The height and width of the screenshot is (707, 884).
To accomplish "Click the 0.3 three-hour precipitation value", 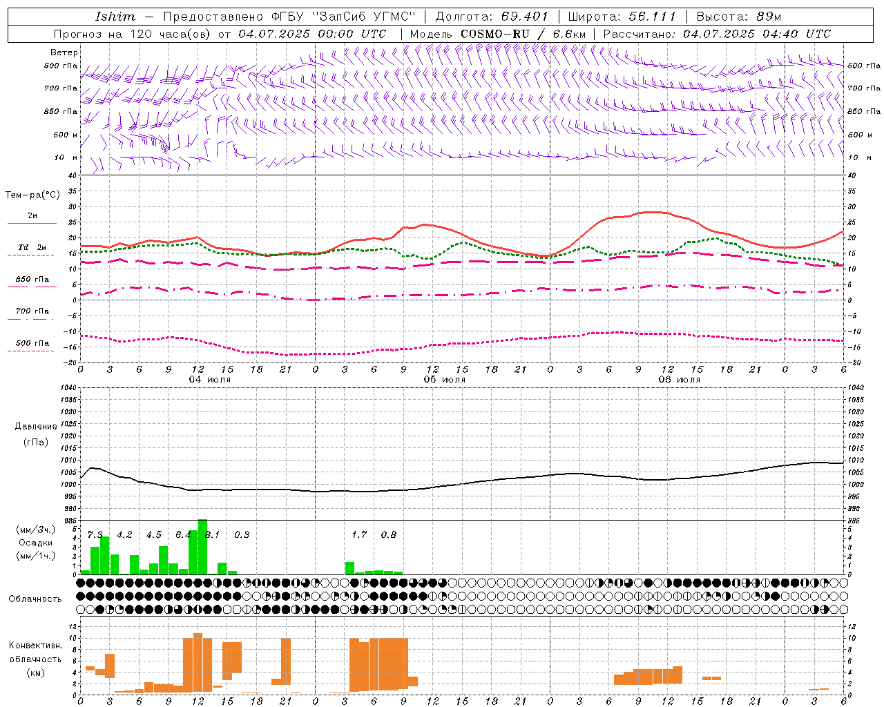I will pyautogui.click(x=242, y=535).
